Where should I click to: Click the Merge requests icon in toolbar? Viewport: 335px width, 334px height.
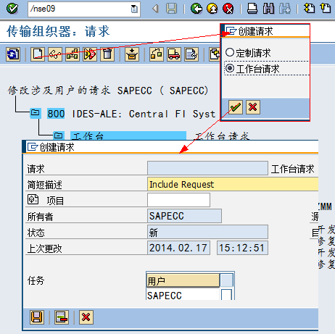(215, 54)
